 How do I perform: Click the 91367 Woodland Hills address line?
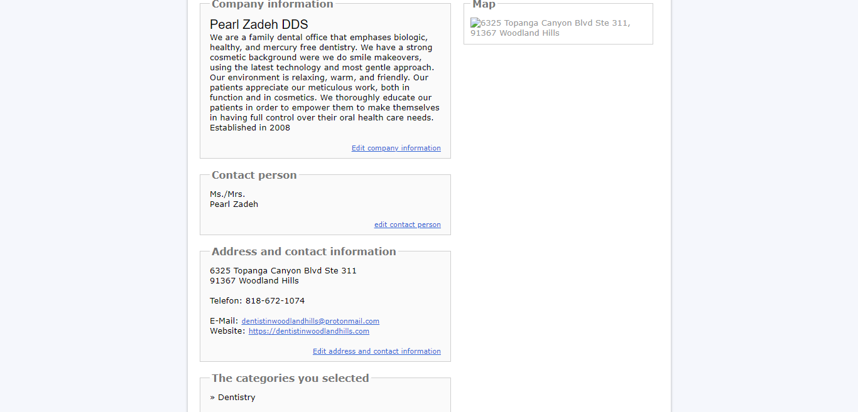tap(254, 281)
